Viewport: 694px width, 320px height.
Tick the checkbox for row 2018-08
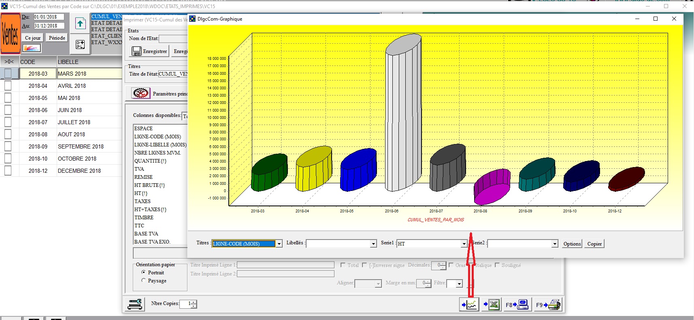8,134
